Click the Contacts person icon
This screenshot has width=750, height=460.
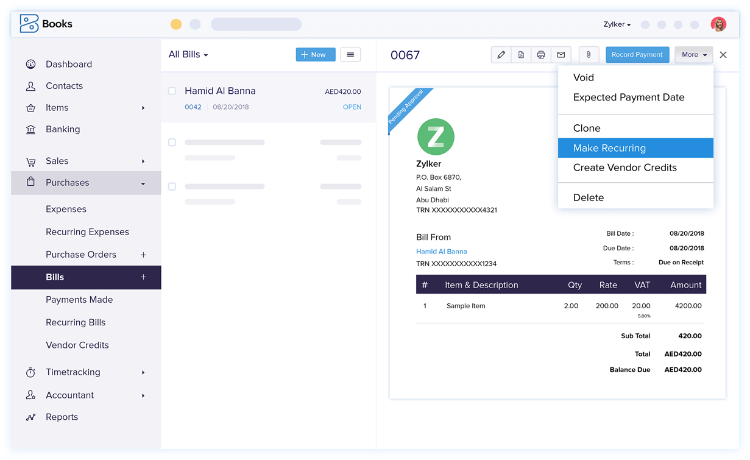30,86
